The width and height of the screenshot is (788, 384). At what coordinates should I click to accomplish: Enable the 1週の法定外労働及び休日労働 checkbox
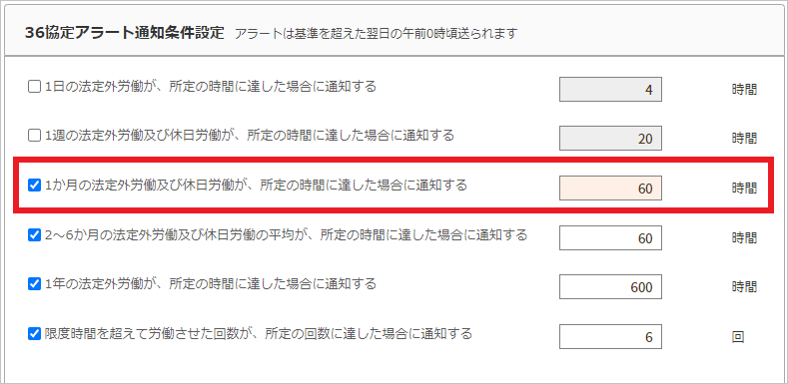click(34, 136)
